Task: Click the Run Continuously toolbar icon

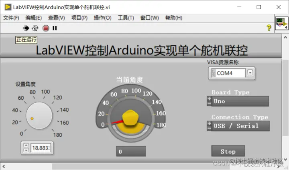Action: (x=35, y=28)
